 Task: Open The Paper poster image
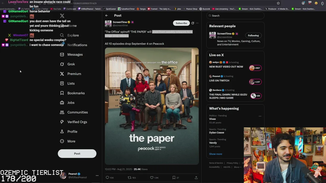coord(152,106)
